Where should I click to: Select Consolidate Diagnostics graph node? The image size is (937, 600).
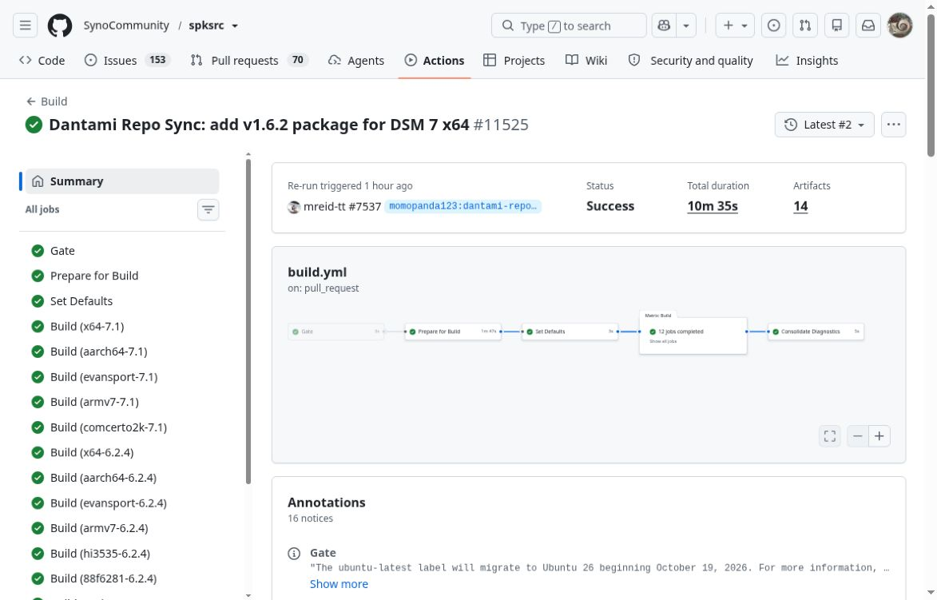click(x=816, y=332)
